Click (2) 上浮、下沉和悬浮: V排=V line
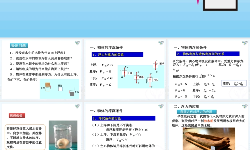Screen dimensions: 250x150 [117, 134]
